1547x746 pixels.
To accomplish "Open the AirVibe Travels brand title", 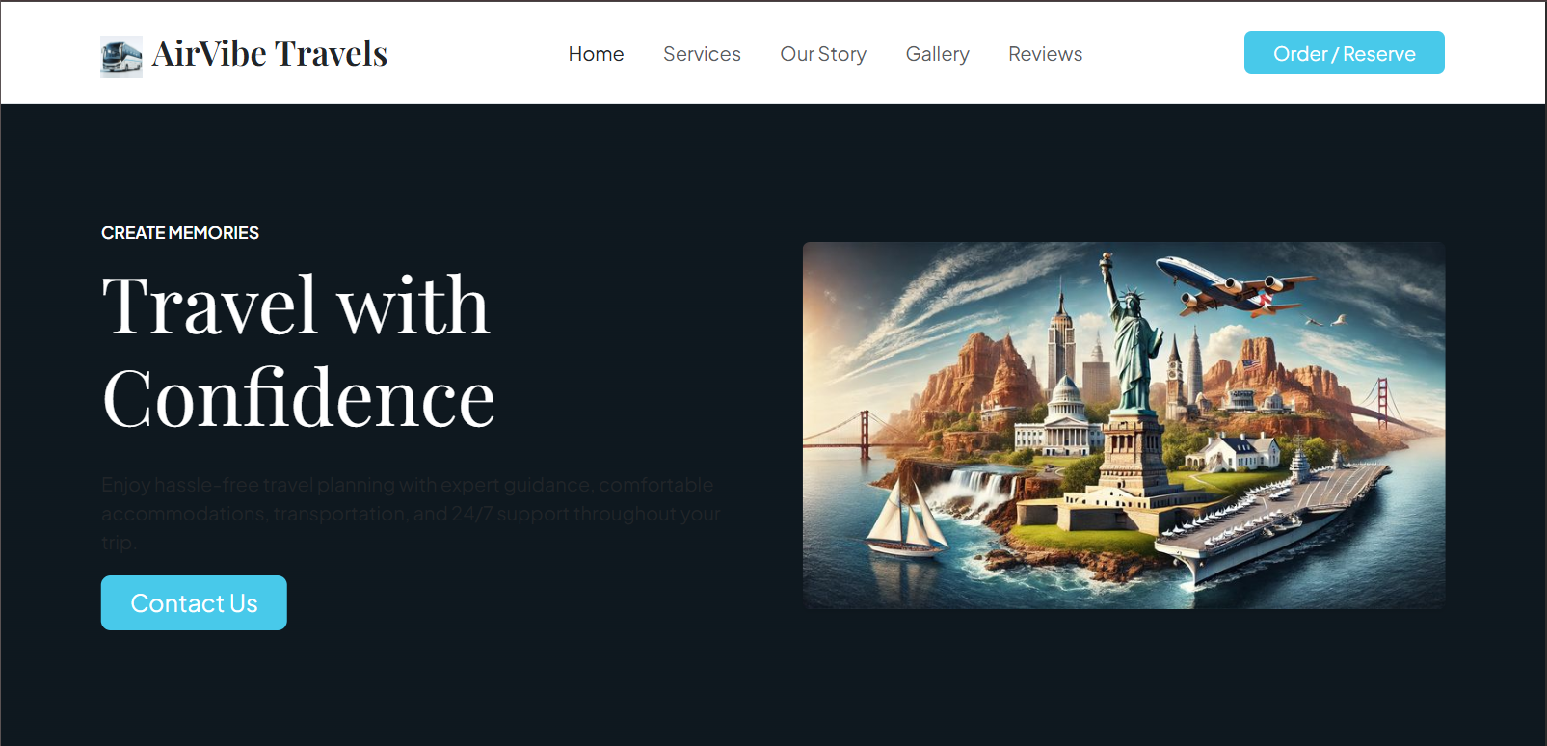I will (270, 54).
